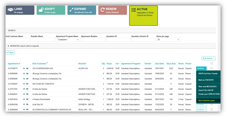Click the eye icon for A Santos Electricidade

27,99
